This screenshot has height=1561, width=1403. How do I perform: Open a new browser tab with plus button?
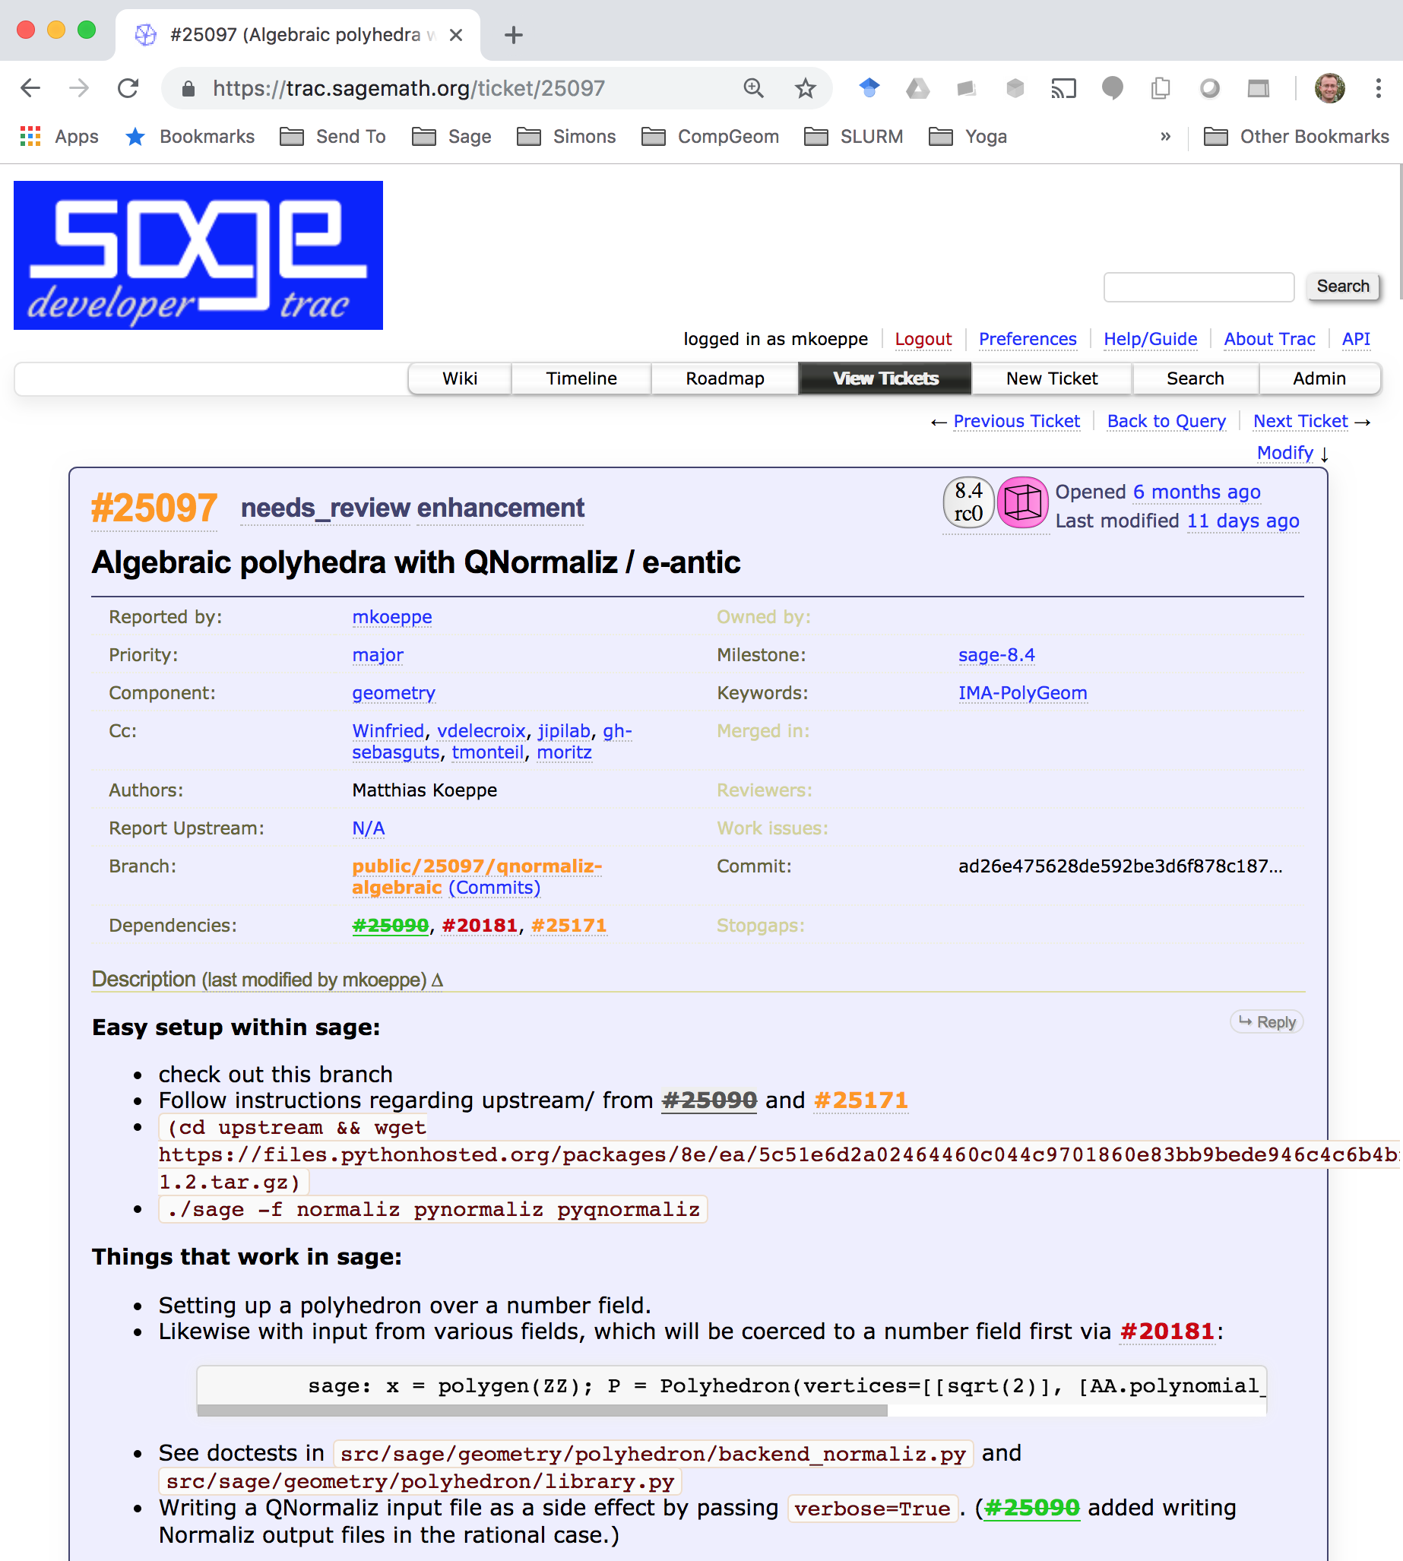click(x=514, y=35)
